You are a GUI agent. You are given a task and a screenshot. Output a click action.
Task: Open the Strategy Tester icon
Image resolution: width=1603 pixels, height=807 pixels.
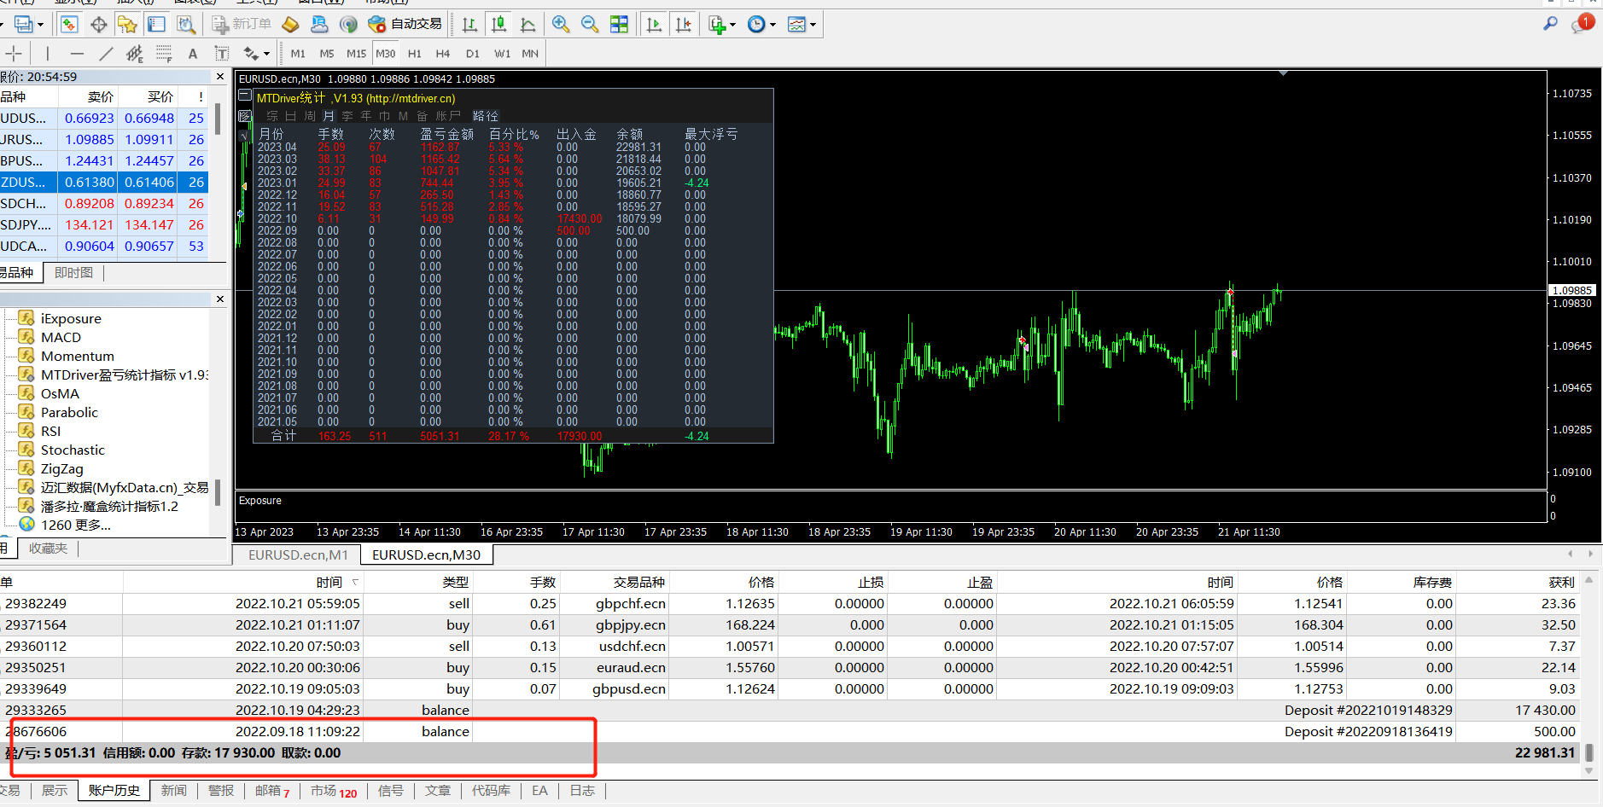[x=186, y=25]
